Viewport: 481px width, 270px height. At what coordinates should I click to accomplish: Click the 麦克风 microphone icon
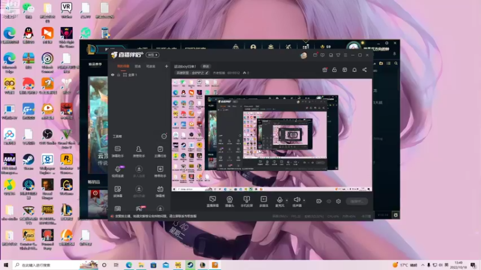[x=280, y=200]
